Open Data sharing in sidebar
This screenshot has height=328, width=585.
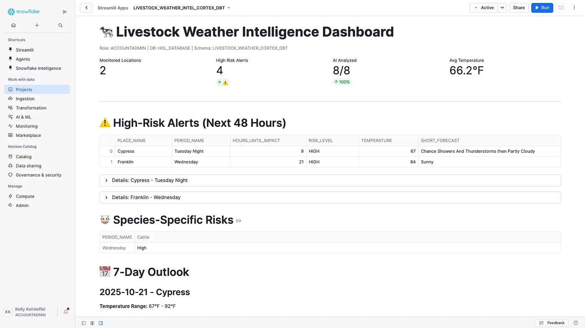(28, 166)
